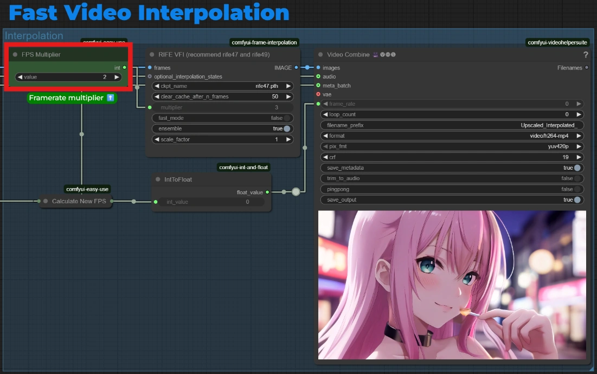Select next format with its right arrow

click(579, 136)
